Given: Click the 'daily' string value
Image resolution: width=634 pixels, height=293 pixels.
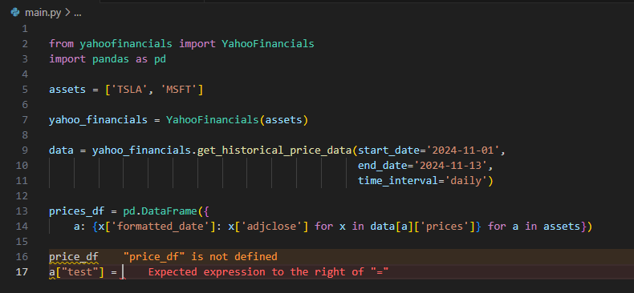Looking at the screenshot, I should [465, 181].
